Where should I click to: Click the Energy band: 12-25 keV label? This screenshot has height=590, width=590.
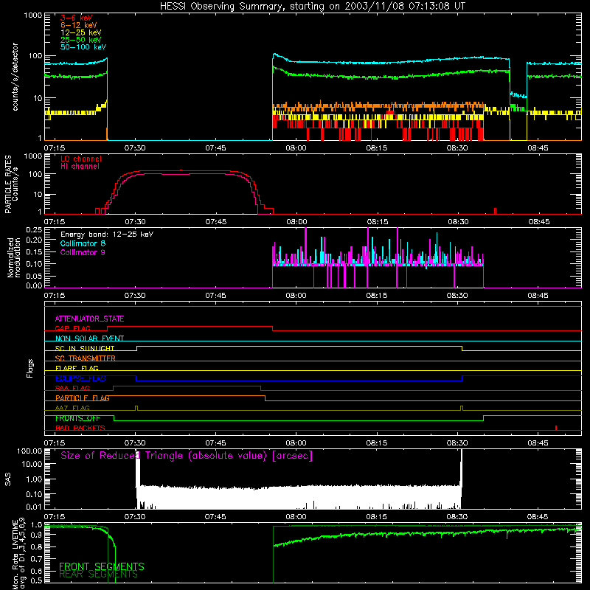pyautogui.click(x=107, y=235)
